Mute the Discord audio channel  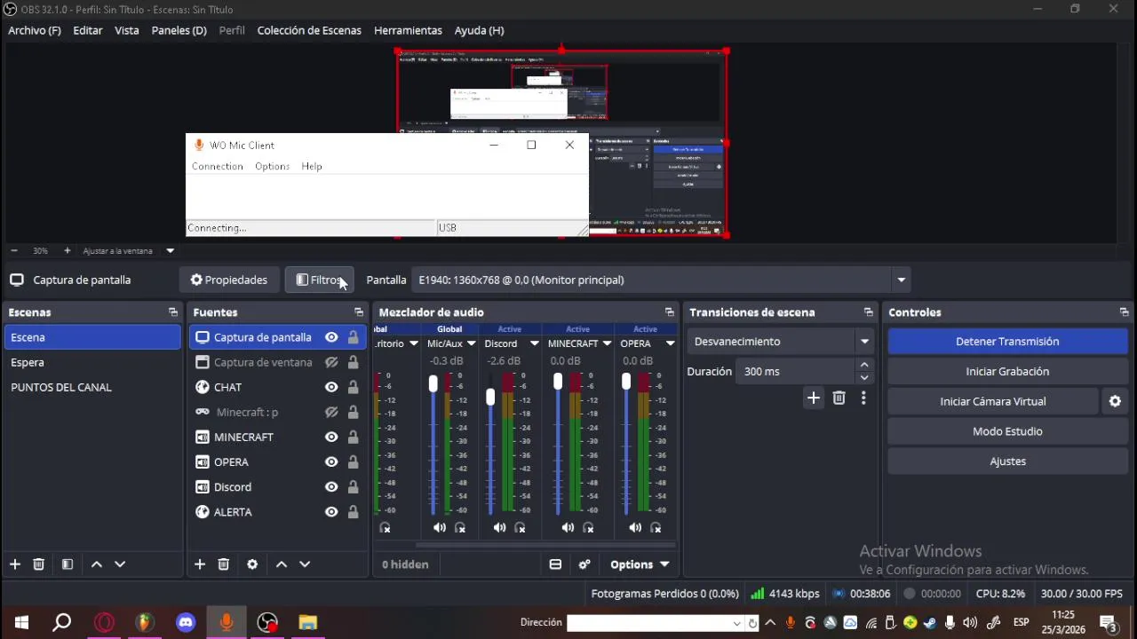coord(499,527)
